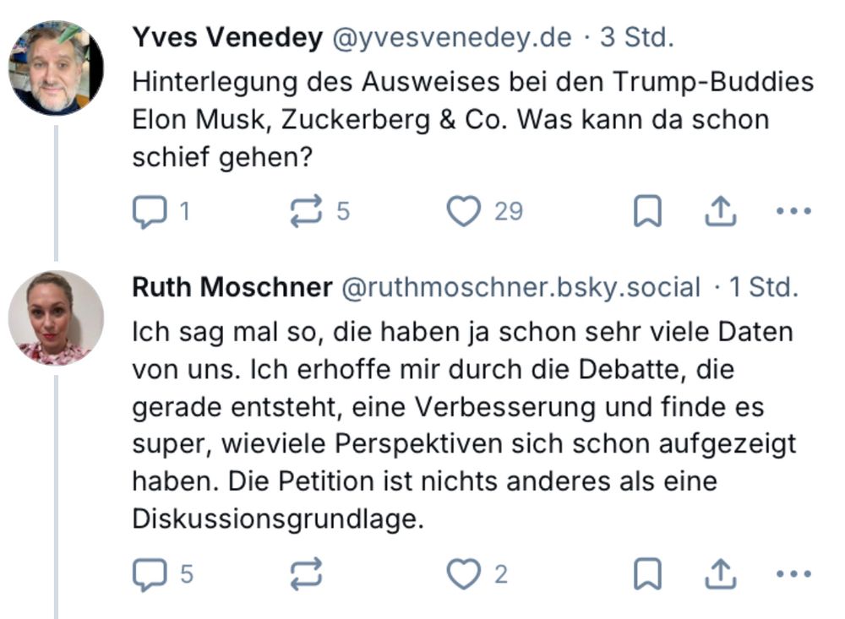Bookmark Yves Venedey's post

[647, 209]
